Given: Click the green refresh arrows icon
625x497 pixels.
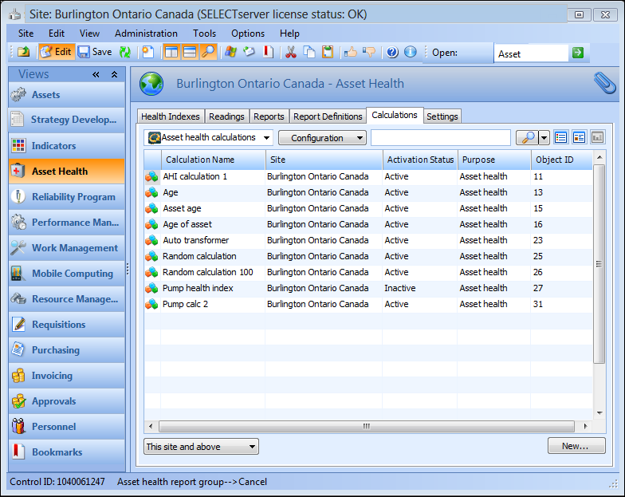Looking at the screenshot, I should coord(125,52).
